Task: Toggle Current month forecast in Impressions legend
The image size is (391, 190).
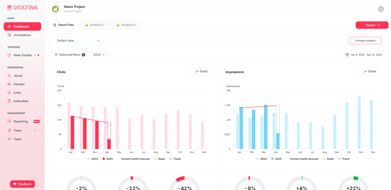Action: tap(304, 159)
